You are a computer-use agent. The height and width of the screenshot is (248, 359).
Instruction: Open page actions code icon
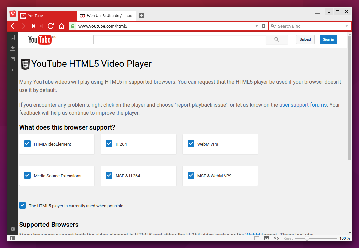[x=276, y=238]
